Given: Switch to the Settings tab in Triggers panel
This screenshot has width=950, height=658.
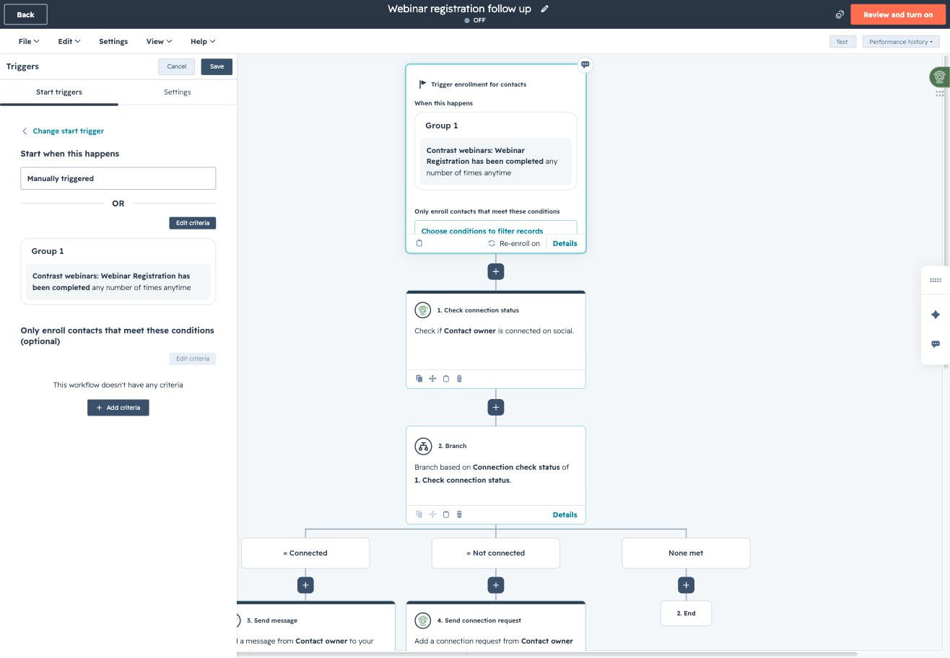Looking at the screenshot, I should [178, 92].
